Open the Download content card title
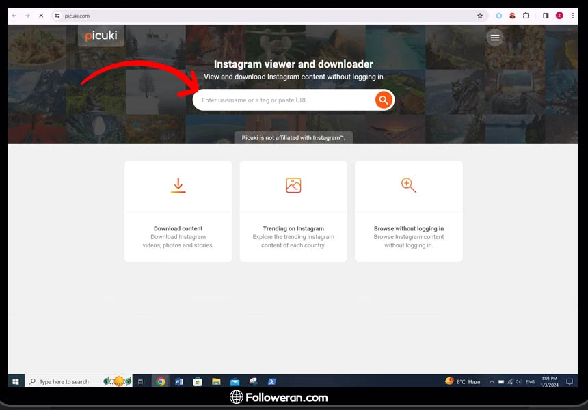 [178, 229]
